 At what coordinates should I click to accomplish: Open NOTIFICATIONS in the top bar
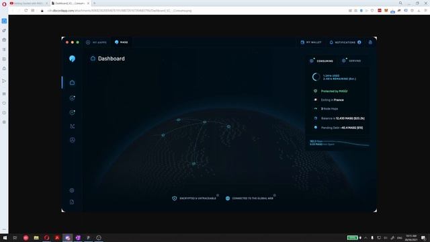click(342, 42)
